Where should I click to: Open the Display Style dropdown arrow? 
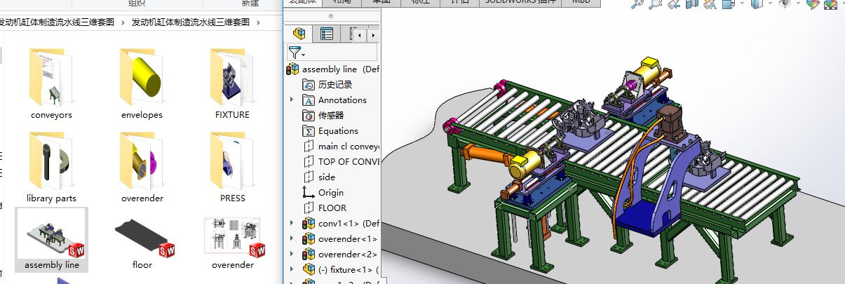coord(769,5)
